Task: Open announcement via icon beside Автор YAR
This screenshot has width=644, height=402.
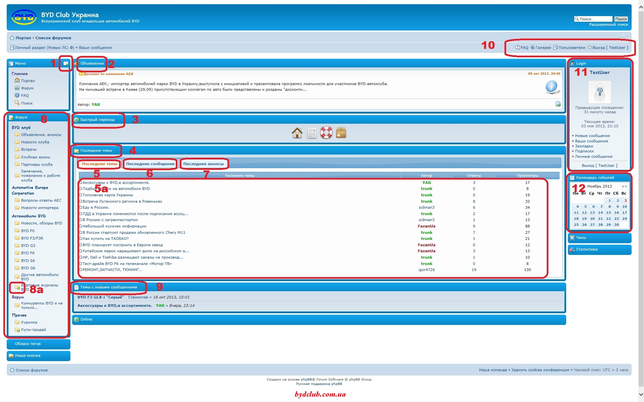Action: [x=558, y=104]
